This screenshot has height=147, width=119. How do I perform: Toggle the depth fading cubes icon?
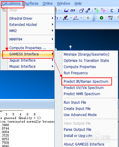pyautogui.click(x=88, y=10)
